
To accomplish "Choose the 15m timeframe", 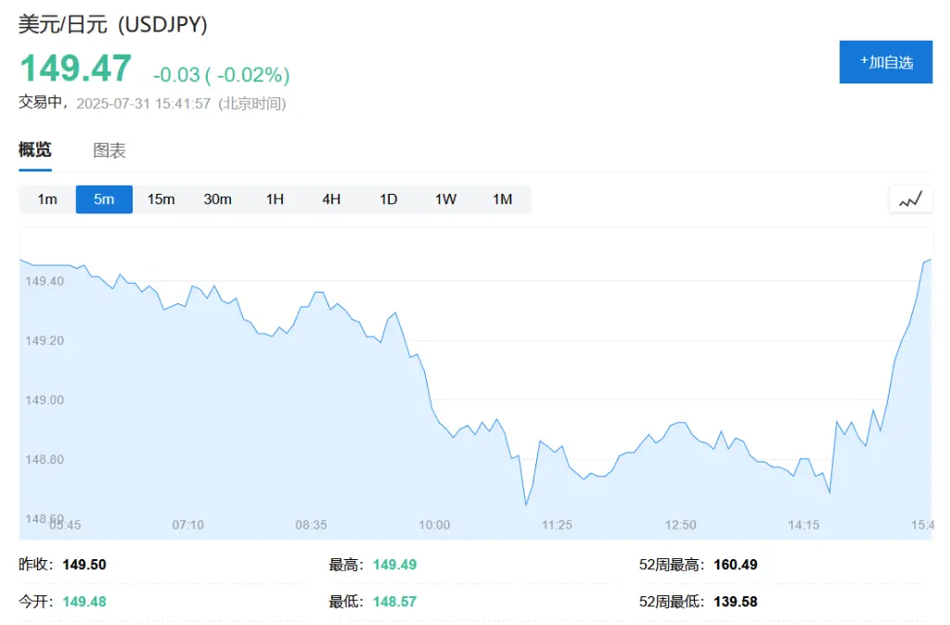I will 161,199.
